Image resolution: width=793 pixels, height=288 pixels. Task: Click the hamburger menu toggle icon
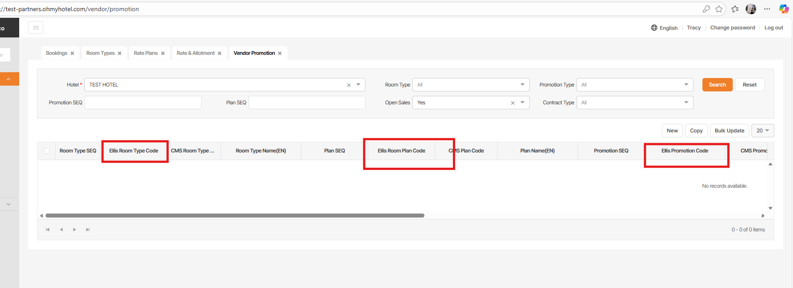point(36,28)
